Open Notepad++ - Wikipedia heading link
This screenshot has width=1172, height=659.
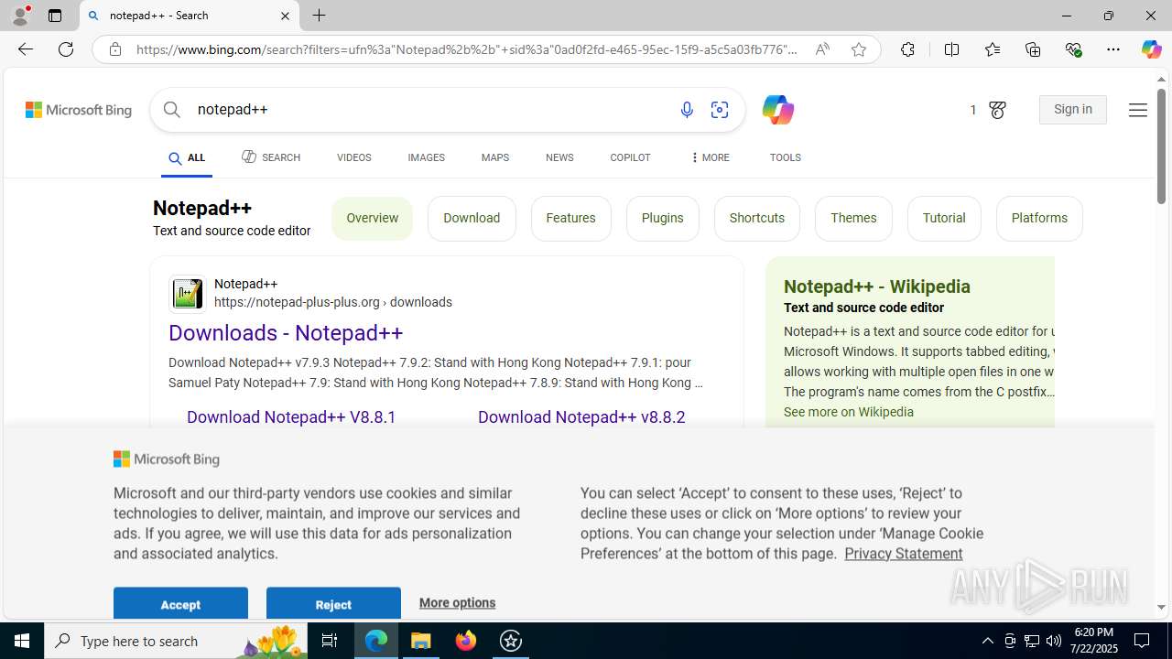pos(877,286)
